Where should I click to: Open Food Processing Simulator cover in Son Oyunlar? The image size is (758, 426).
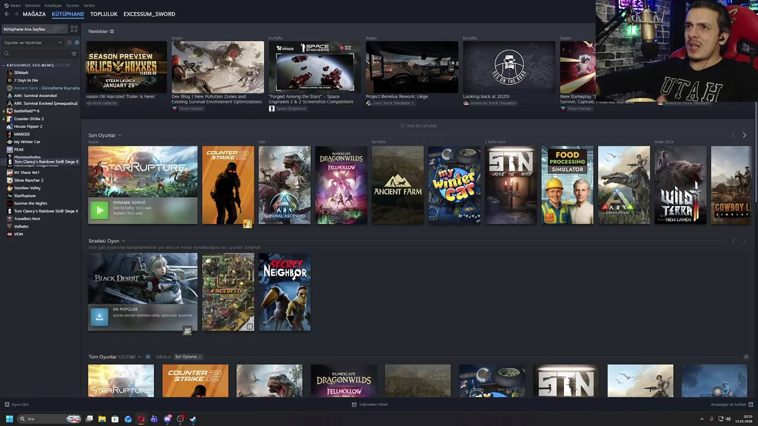(567, 185)
